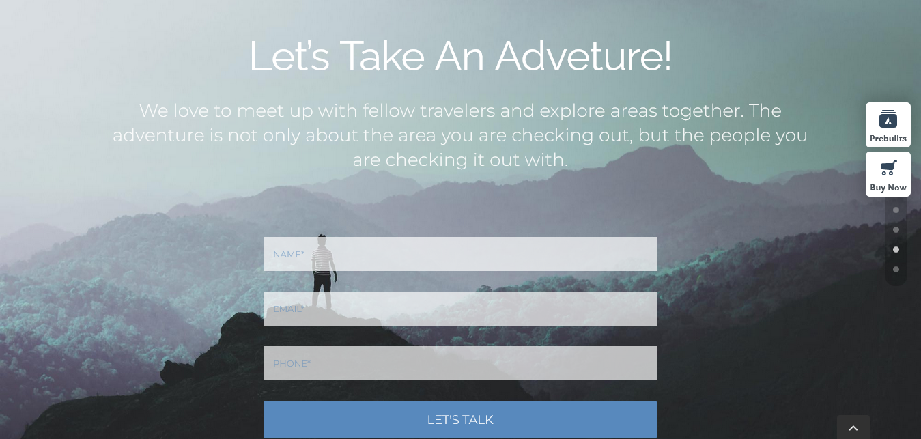
Task: Focus the NAME* input field
Action: 459,254
